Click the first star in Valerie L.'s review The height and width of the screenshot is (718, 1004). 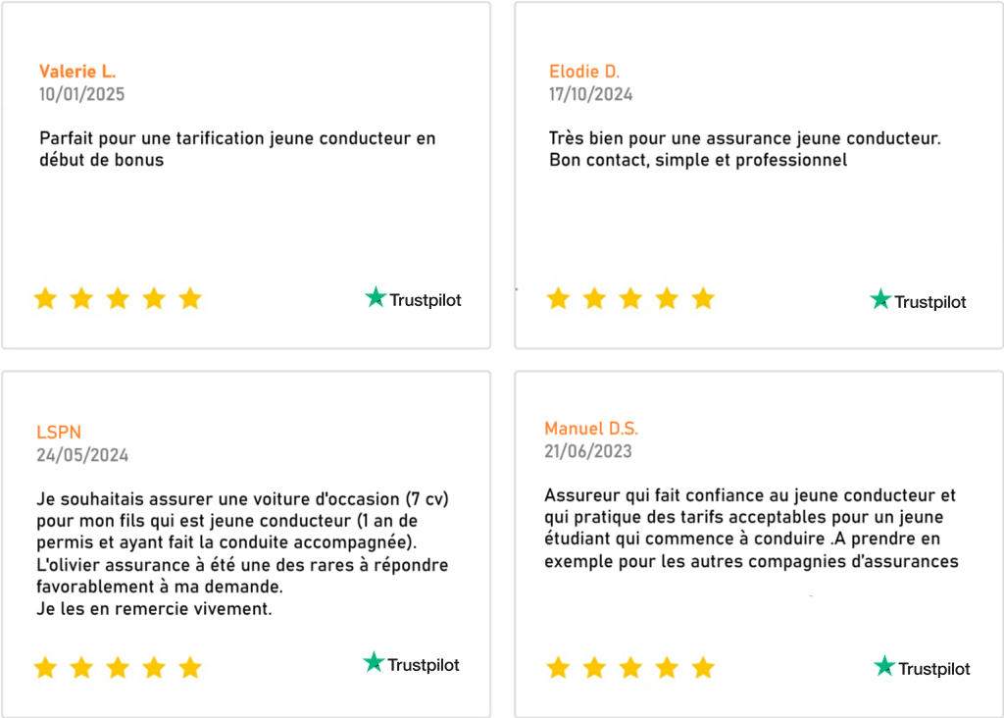[x=45, y=299]
